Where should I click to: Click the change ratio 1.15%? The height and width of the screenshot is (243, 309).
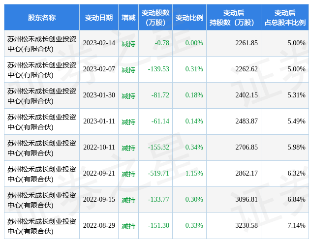point(194,173)
